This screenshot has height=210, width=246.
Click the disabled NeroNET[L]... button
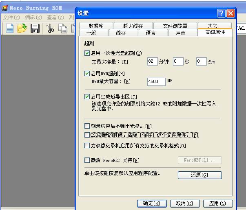(200, 160)
